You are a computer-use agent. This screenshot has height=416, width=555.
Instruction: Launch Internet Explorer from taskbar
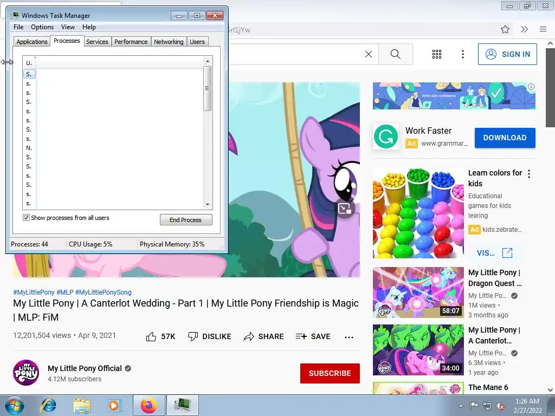click(x=48, y=405)
